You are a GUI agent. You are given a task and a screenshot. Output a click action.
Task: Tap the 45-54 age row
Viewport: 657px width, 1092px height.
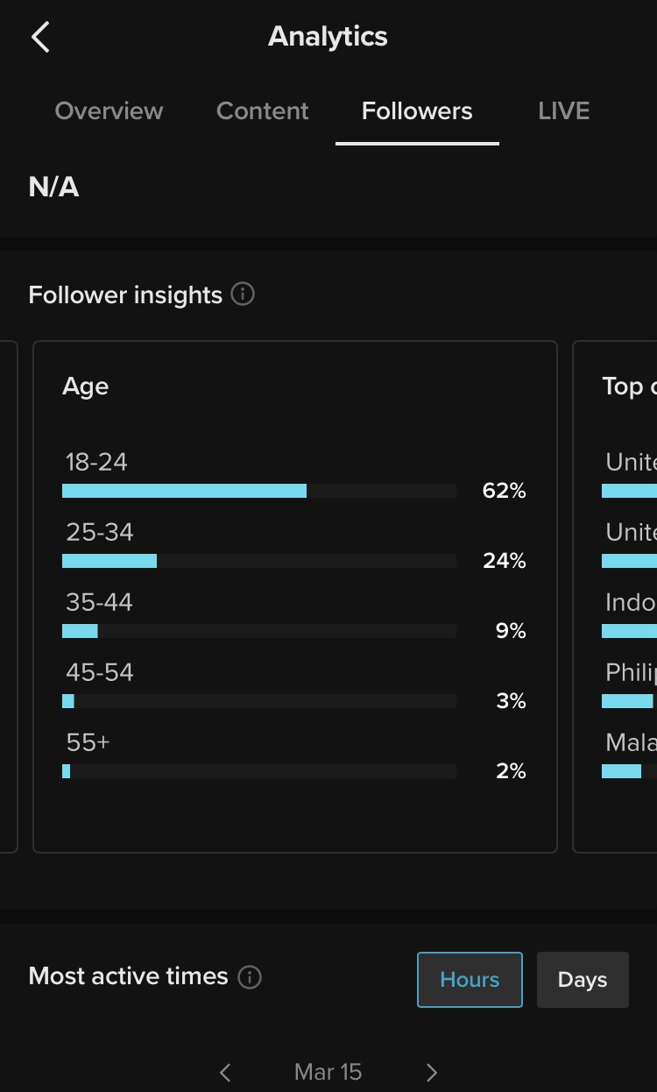294,686
